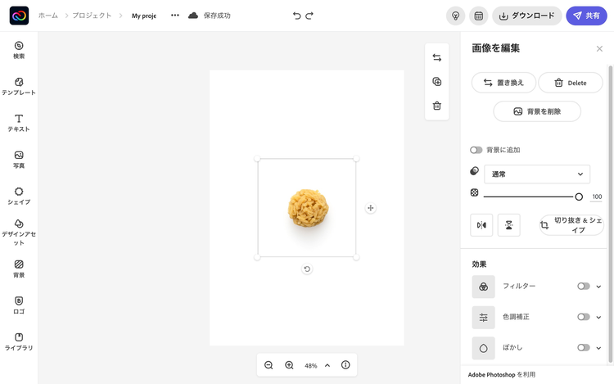The image size is (614, 384).
Task: Toggle the 背景に追加 switch
Action: [x=476, y=150]
